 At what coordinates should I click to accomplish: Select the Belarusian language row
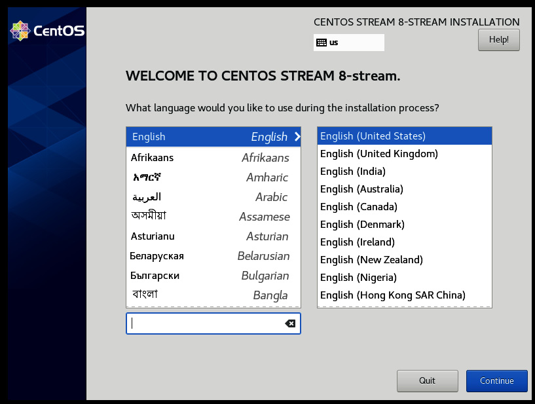(213, 256)
